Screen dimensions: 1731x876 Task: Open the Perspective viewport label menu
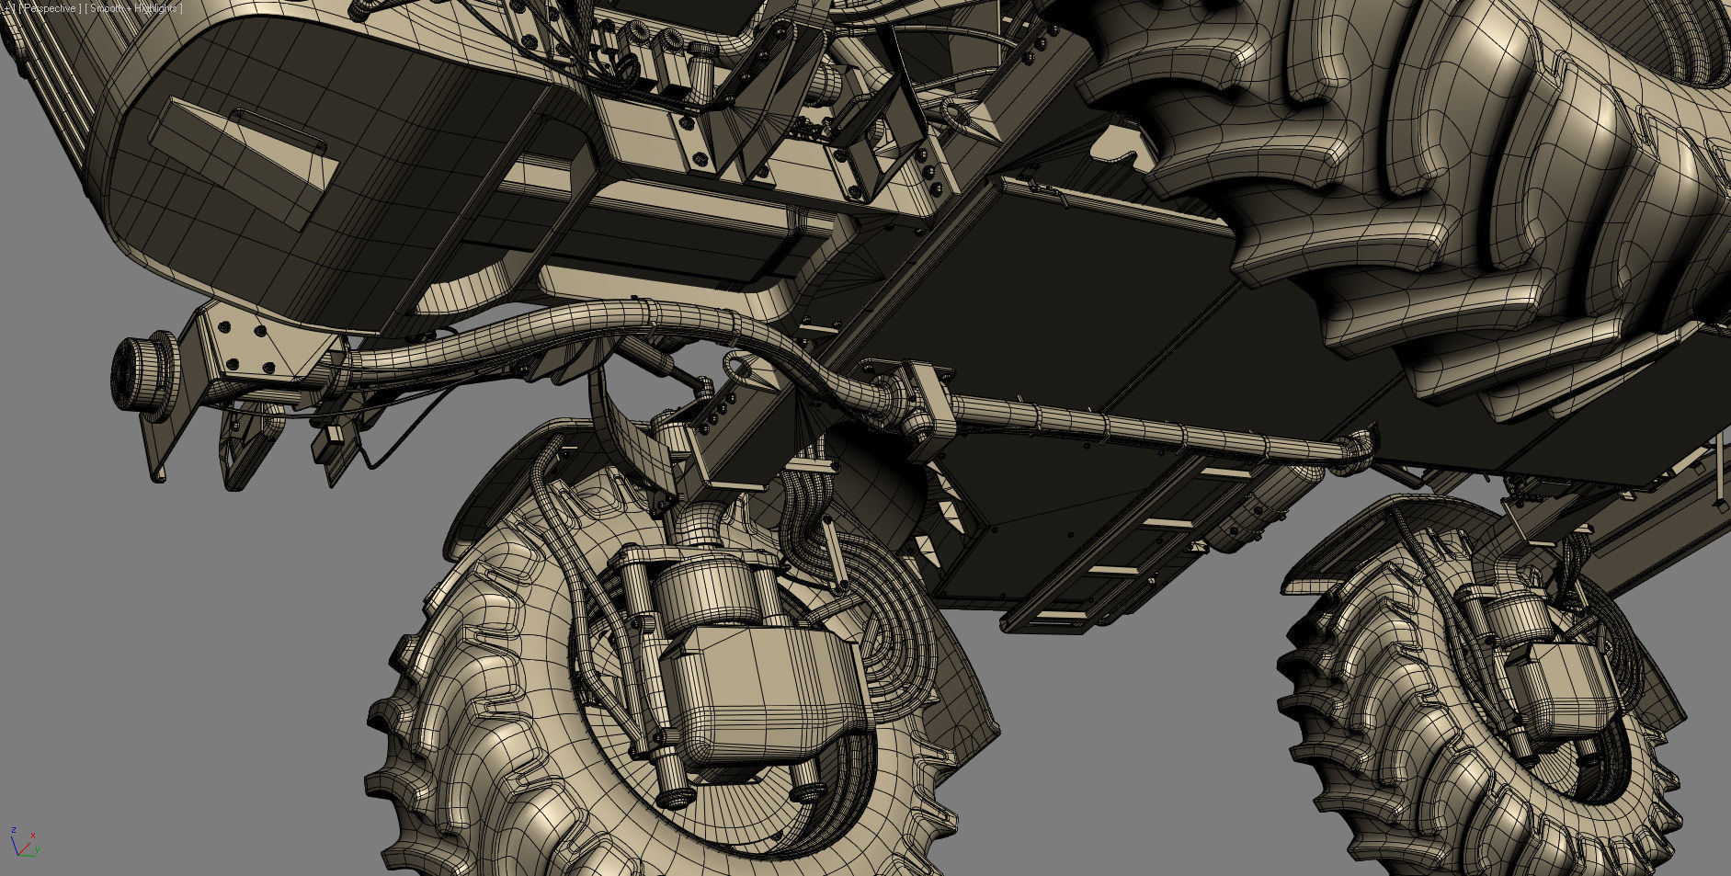[x=50, y=8]
